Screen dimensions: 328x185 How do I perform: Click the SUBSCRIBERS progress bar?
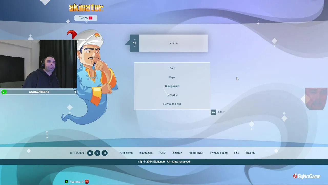pyautogui.click(x=39, y=92)
